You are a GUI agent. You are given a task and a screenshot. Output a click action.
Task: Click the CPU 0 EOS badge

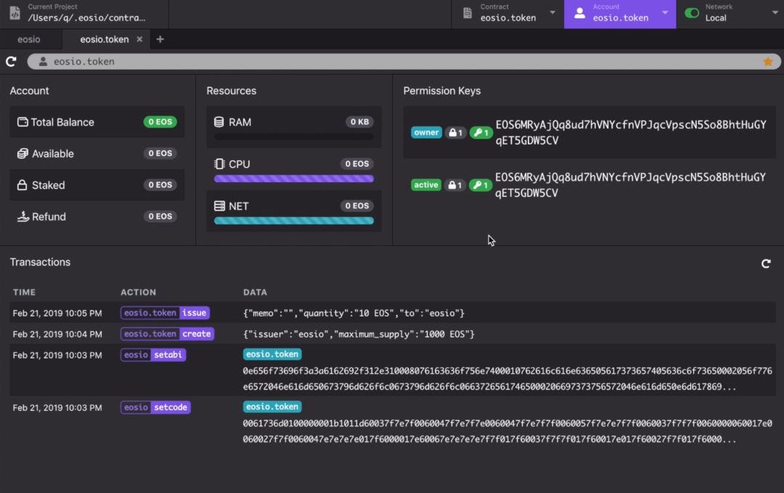tap(357, 164)
